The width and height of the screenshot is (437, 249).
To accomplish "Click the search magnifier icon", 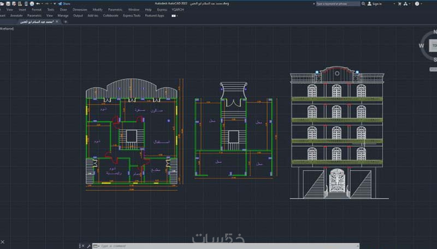I will (363, 4).
